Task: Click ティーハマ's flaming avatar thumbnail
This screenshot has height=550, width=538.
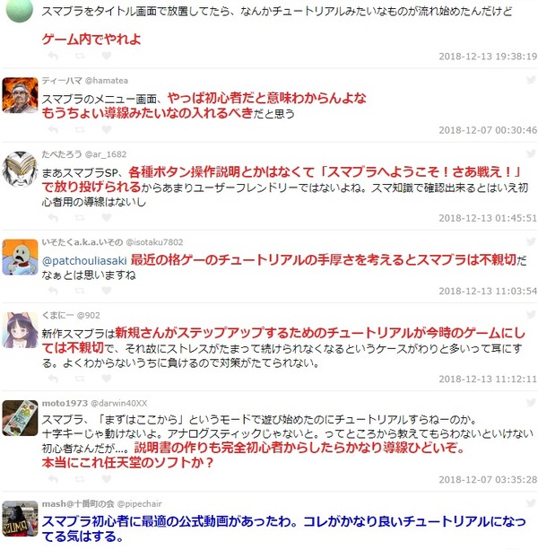Action: [x=20, y=95]
